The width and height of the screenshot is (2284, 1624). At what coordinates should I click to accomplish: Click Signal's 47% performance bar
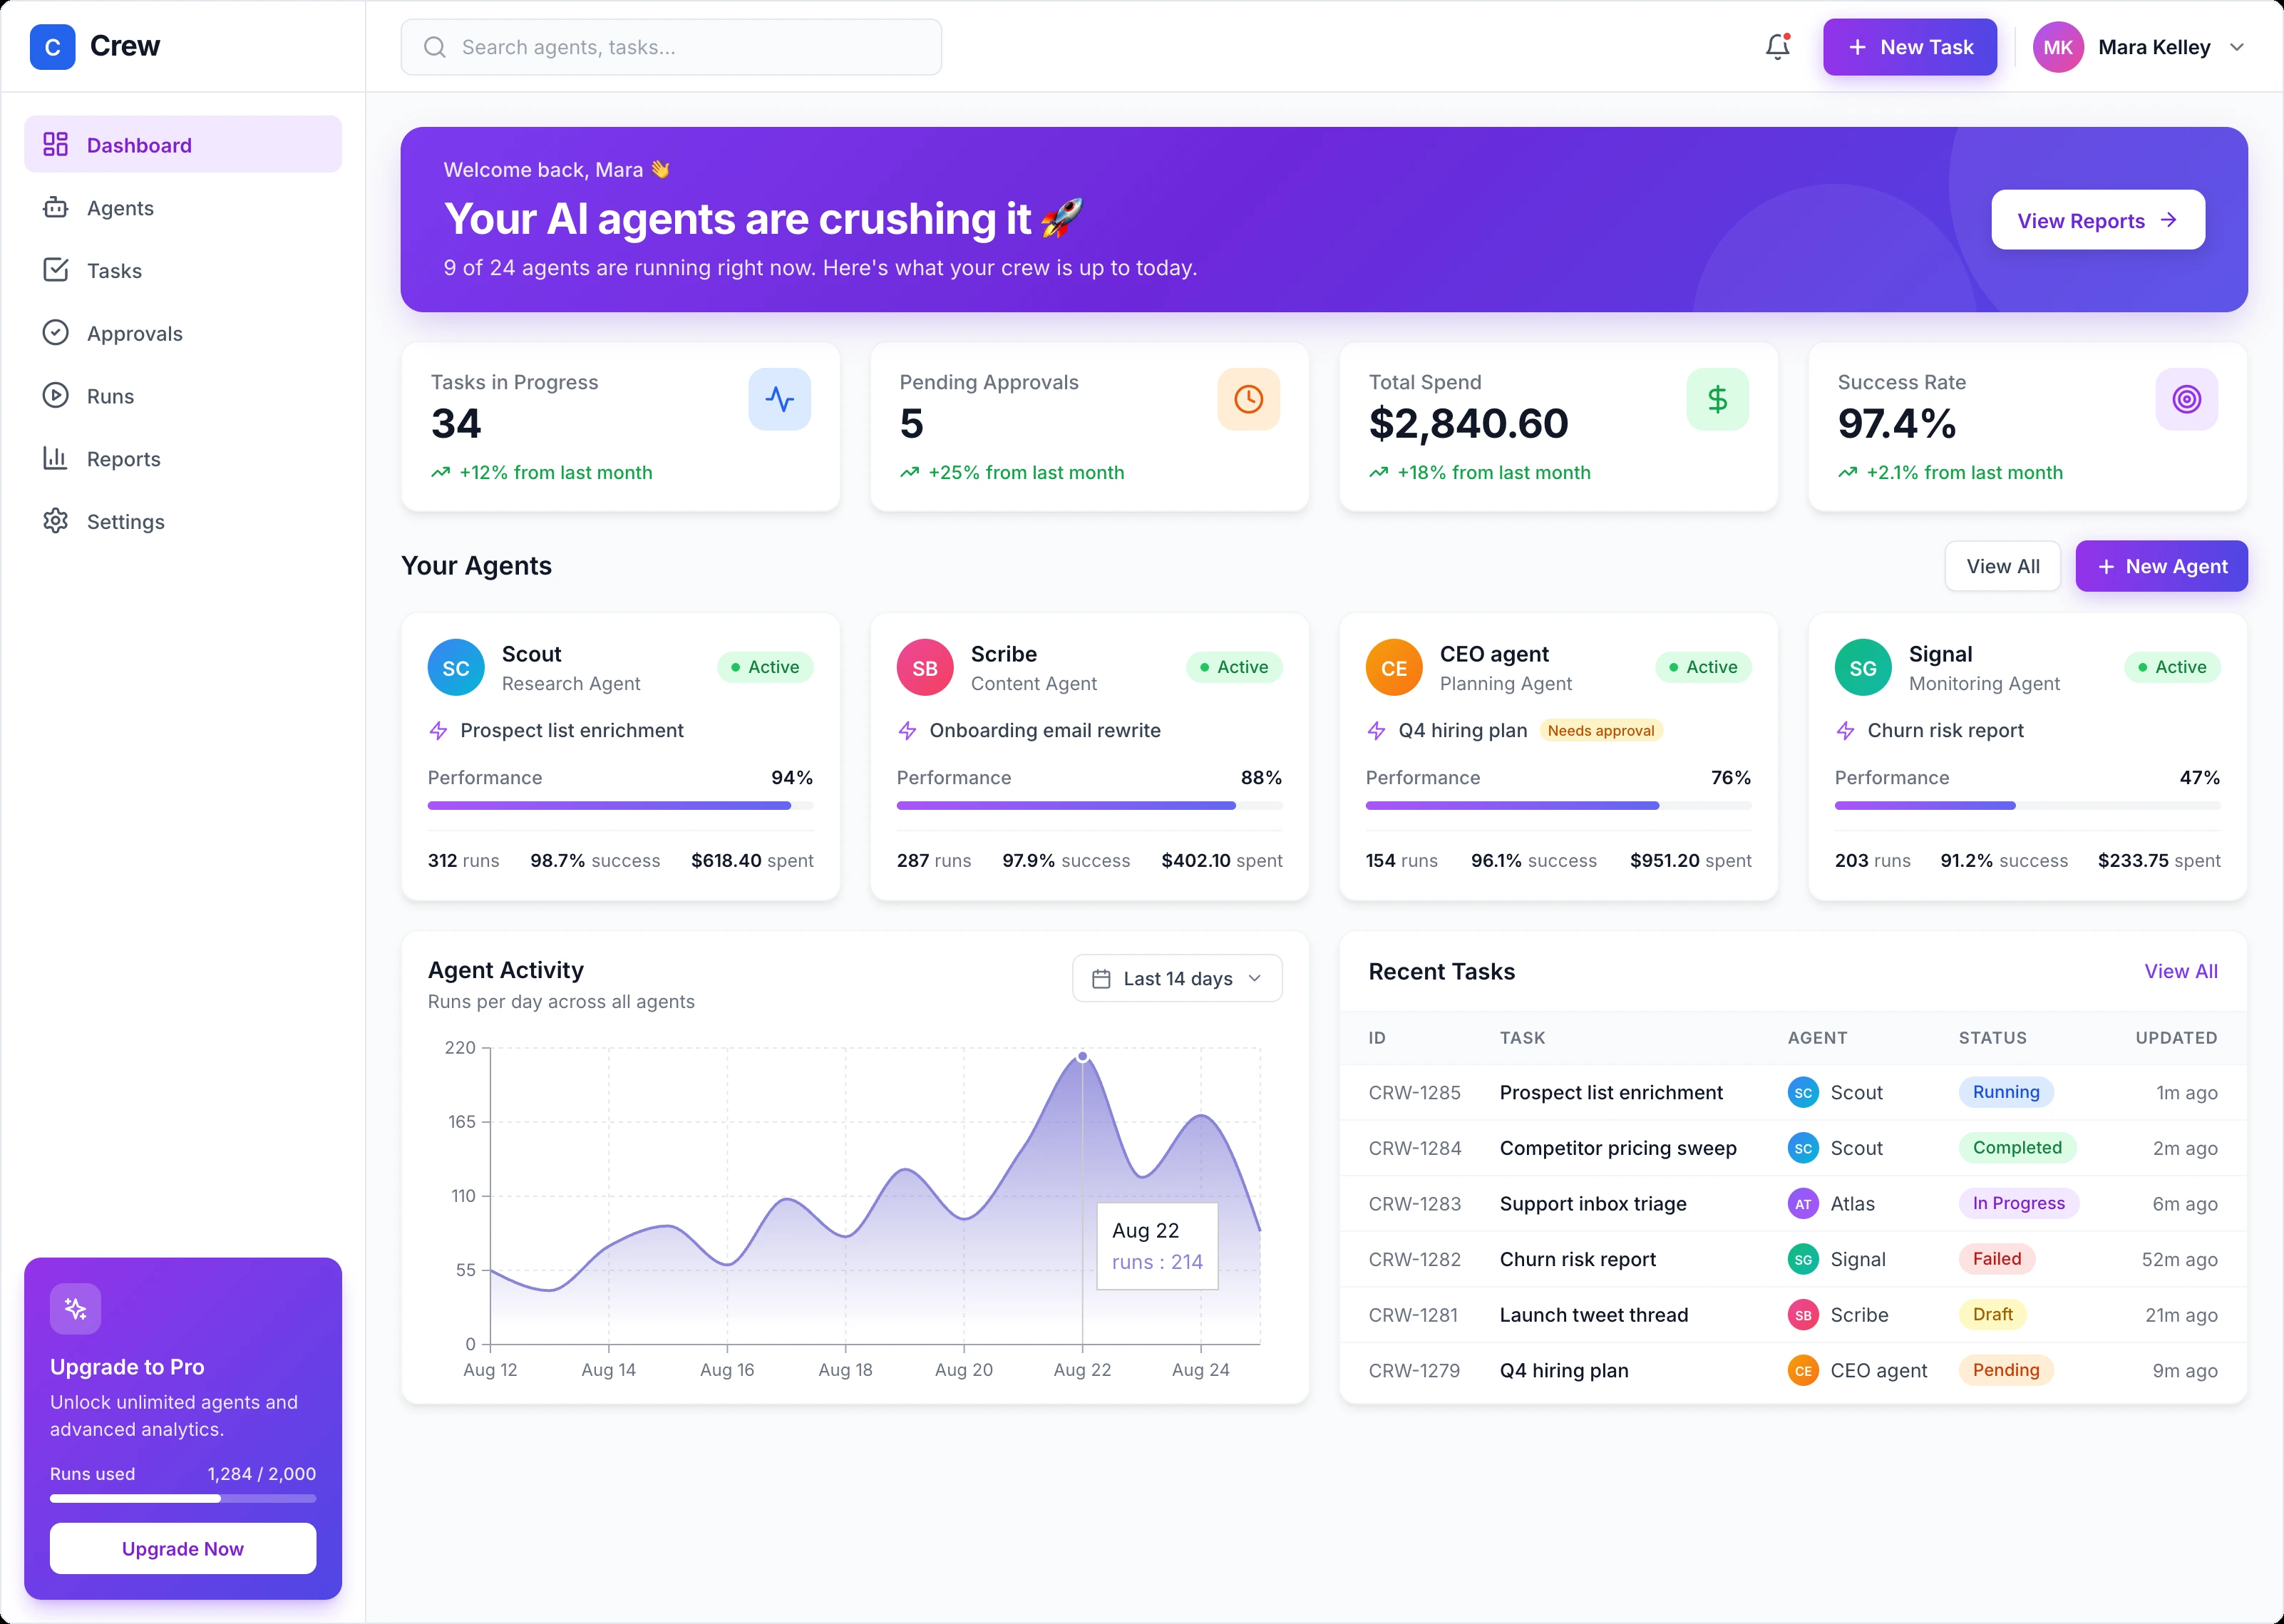coord(2027,805)
